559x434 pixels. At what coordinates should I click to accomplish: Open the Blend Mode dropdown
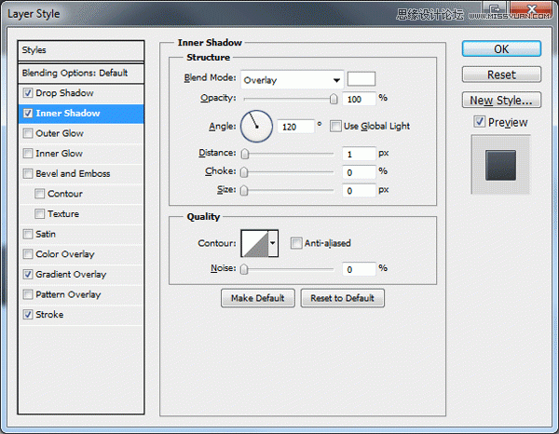[292, 80]
